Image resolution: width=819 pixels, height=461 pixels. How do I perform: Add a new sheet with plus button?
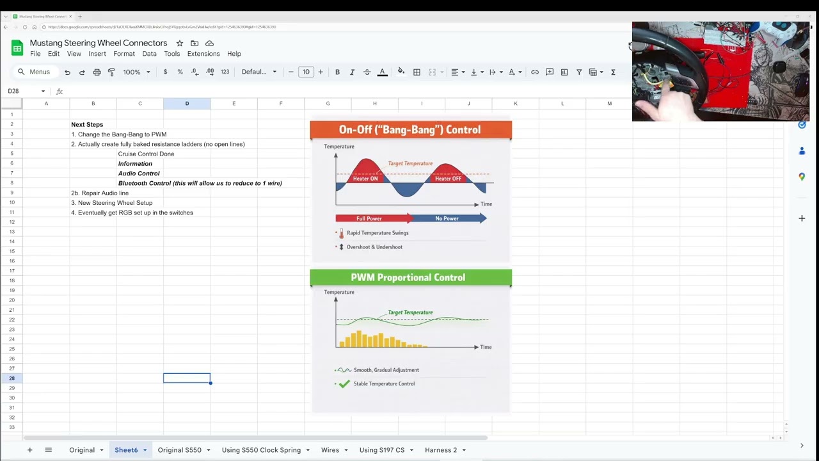click(x=29, y=450)
